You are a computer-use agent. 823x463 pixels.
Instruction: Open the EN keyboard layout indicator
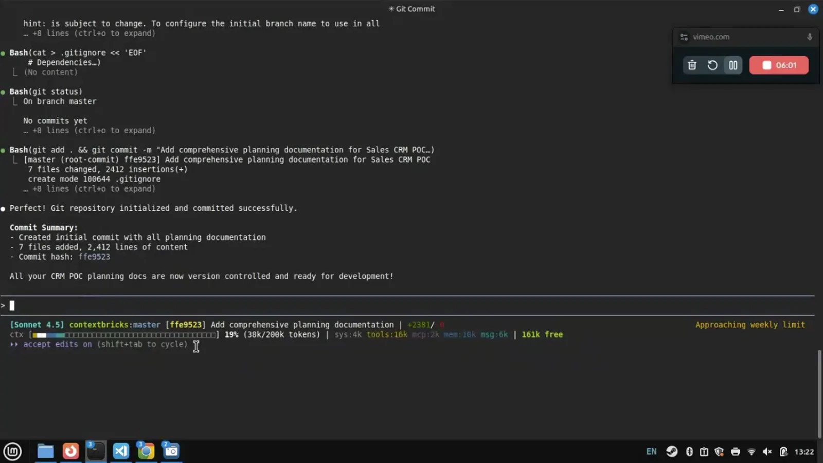pyautogui.click(x=651, y=452)
